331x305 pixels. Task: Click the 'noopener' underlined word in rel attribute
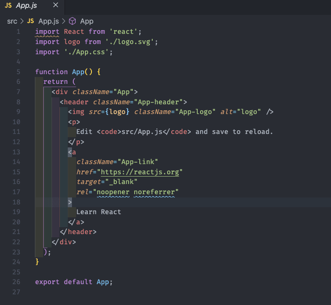click(x=113, y=192)
